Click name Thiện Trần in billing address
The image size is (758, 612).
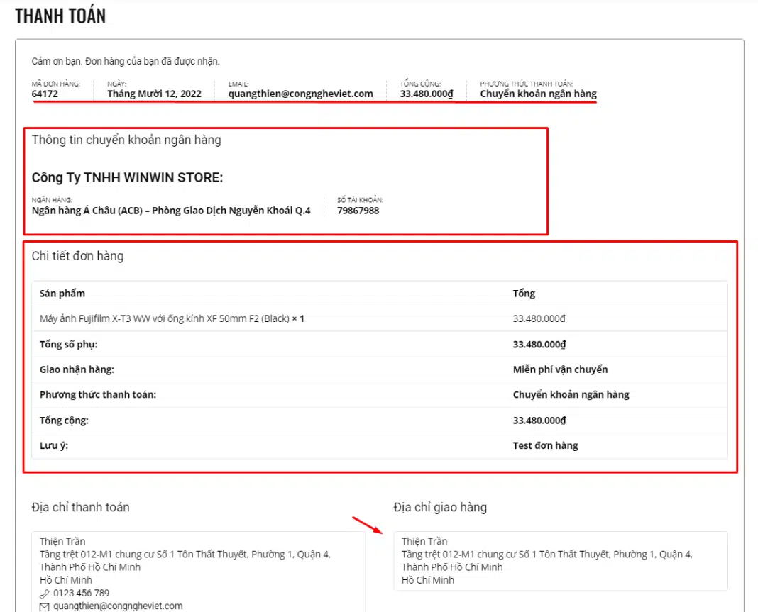[62, 541]
